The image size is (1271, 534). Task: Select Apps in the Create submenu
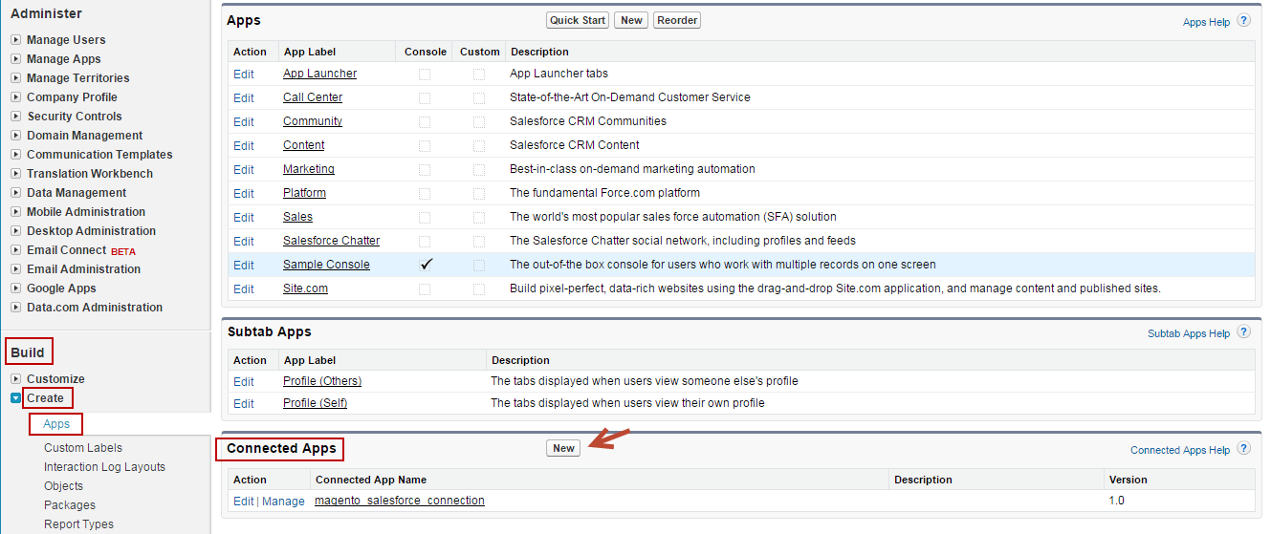56,424
